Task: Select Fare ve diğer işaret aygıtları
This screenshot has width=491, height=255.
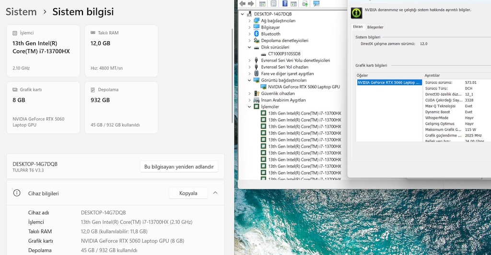Action: pos(287,73)
